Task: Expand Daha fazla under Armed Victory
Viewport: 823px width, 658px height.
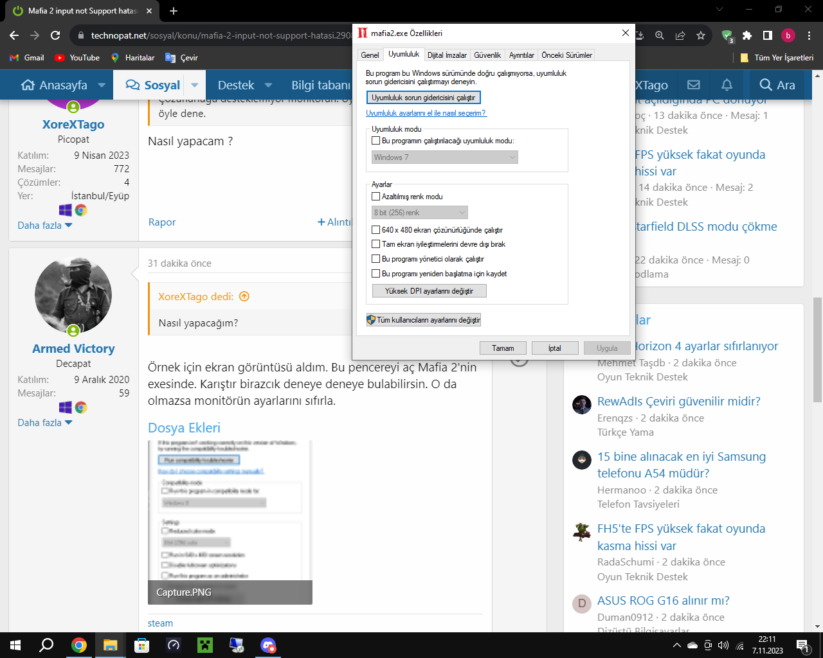Action: [x=45, y=423]
